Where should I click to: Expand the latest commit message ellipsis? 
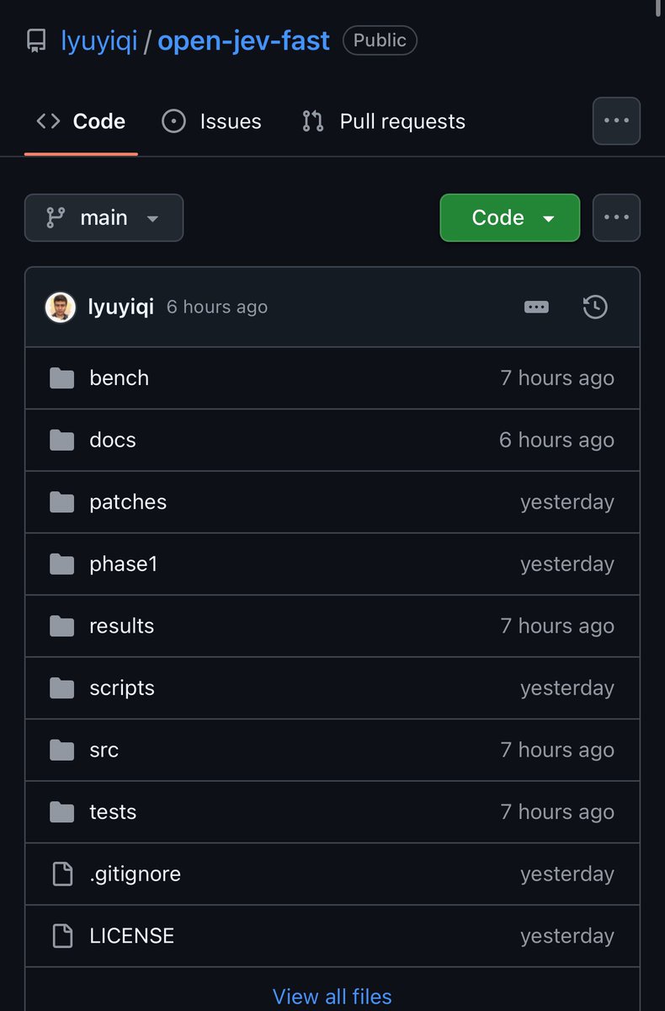(536, 308)
